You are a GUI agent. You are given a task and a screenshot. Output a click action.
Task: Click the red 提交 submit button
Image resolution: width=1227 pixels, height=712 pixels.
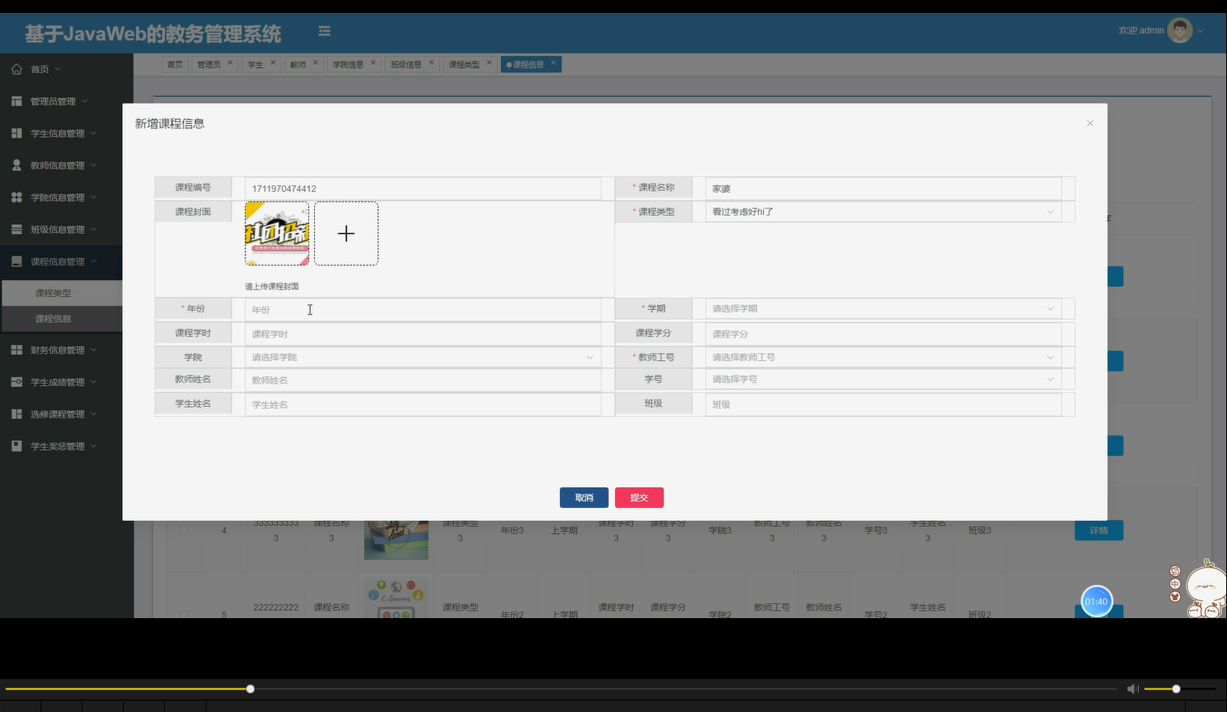pyautogui.click(x=639, y=498)
